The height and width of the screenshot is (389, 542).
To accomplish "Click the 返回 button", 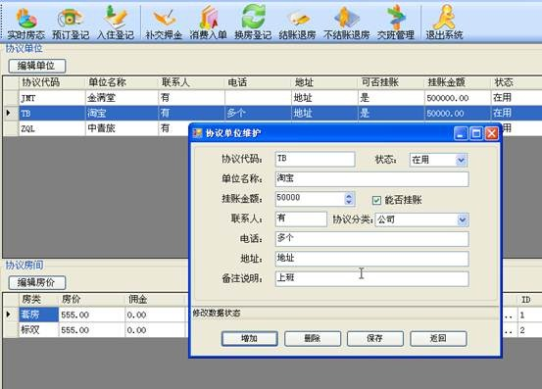I will pyautogui.click(x=438, y=339).
